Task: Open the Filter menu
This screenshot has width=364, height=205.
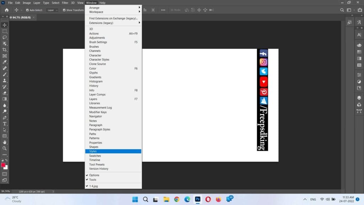Action: point(65,2)
